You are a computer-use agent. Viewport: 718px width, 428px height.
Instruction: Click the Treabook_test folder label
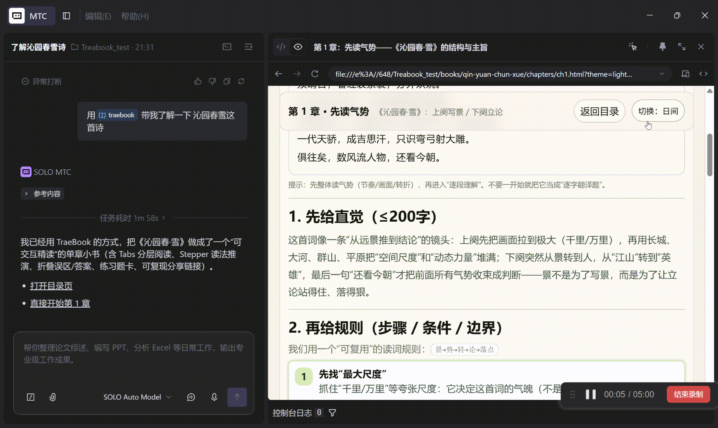click(105, 47)
